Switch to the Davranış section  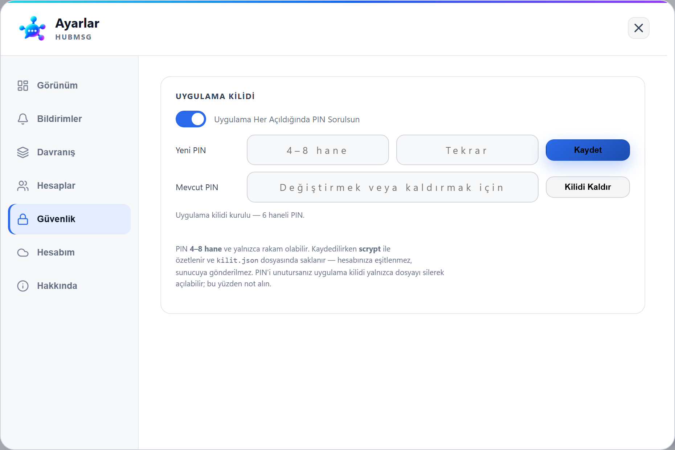69,152
